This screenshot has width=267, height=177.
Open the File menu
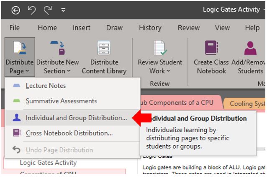click(15, 28)
